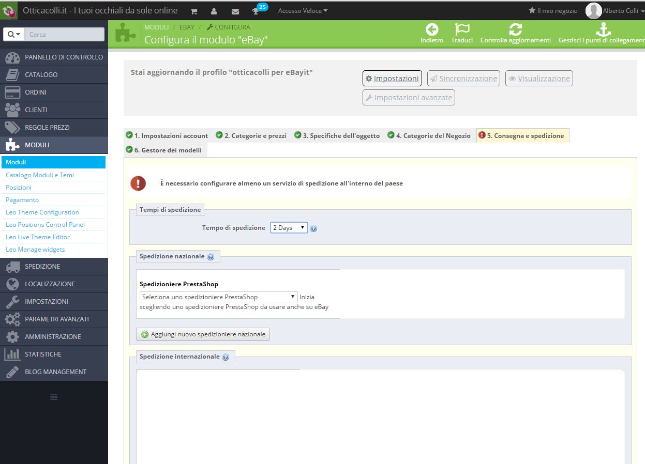
Task: Open the Tempo di spedizione '2 Days' dropdown
Action: click(289, 228)
